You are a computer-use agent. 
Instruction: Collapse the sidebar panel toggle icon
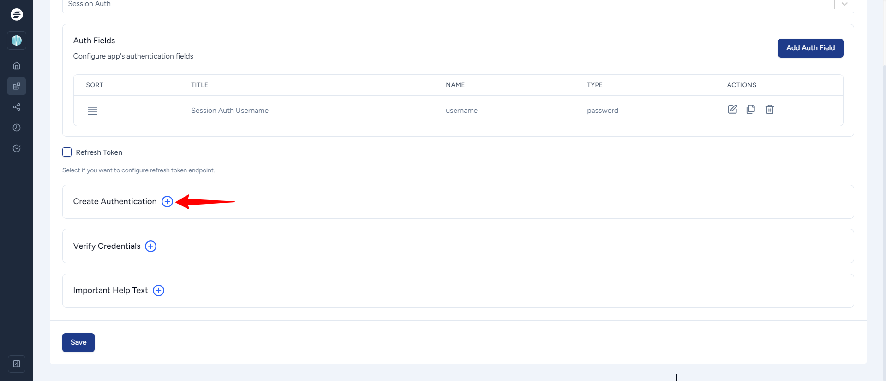click(17, 364)
